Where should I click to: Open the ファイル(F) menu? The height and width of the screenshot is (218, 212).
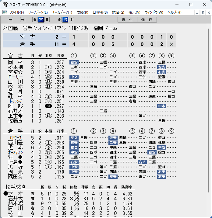coord(16,12)
